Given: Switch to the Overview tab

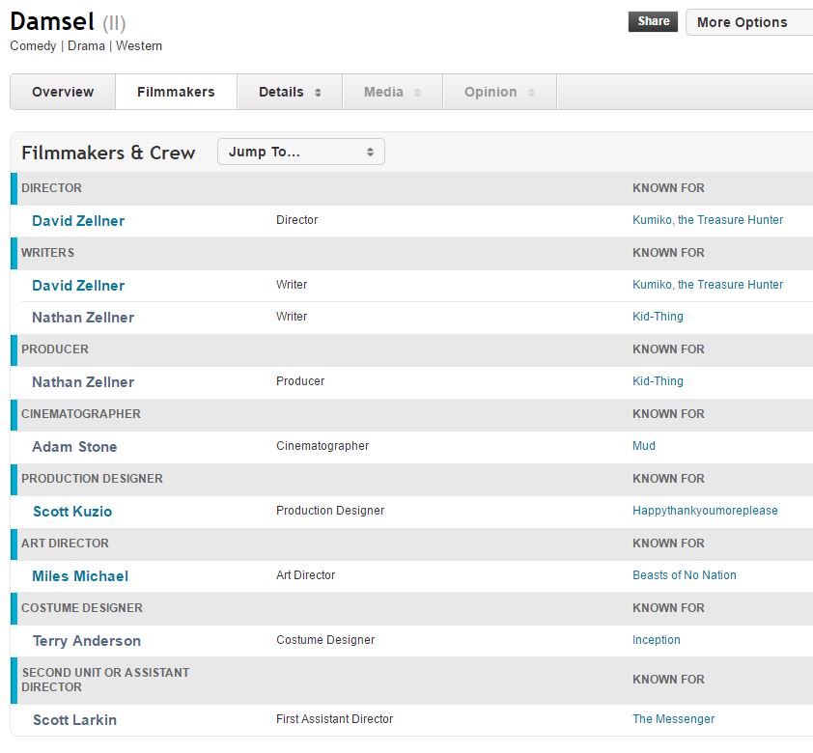Looking at the screenshot, I should coord(62,92).
